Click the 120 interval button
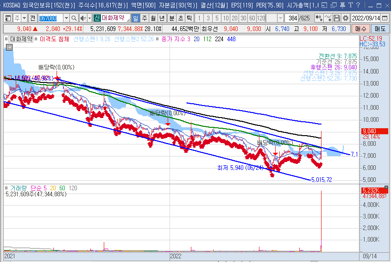Image resolution: width=391 pixels, height=262 pixels. point(261,18)
